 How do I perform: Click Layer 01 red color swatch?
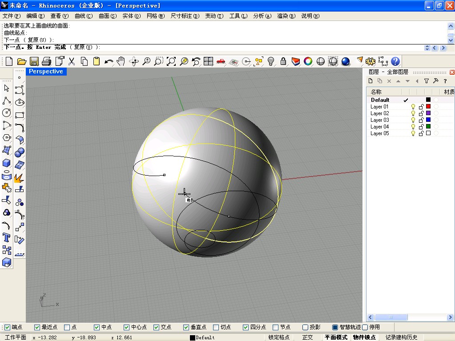[428, 107]
